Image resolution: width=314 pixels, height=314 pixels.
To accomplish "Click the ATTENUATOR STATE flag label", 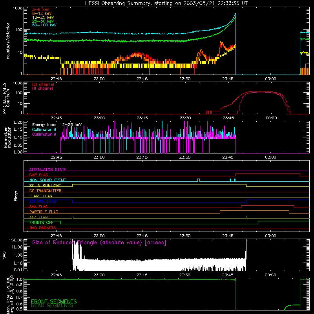I will tap(47, 170).
